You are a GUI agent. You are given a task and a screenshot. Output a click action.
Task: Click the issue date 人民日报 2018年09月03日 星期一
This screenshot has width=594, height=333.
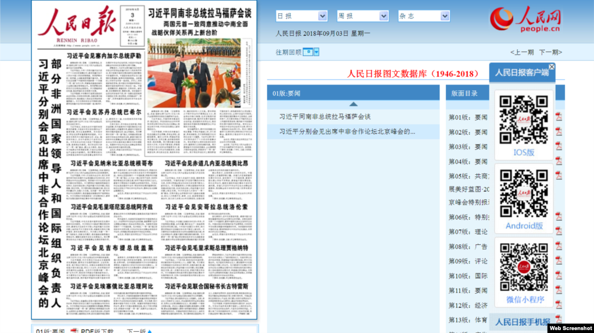tap(323, 34)
